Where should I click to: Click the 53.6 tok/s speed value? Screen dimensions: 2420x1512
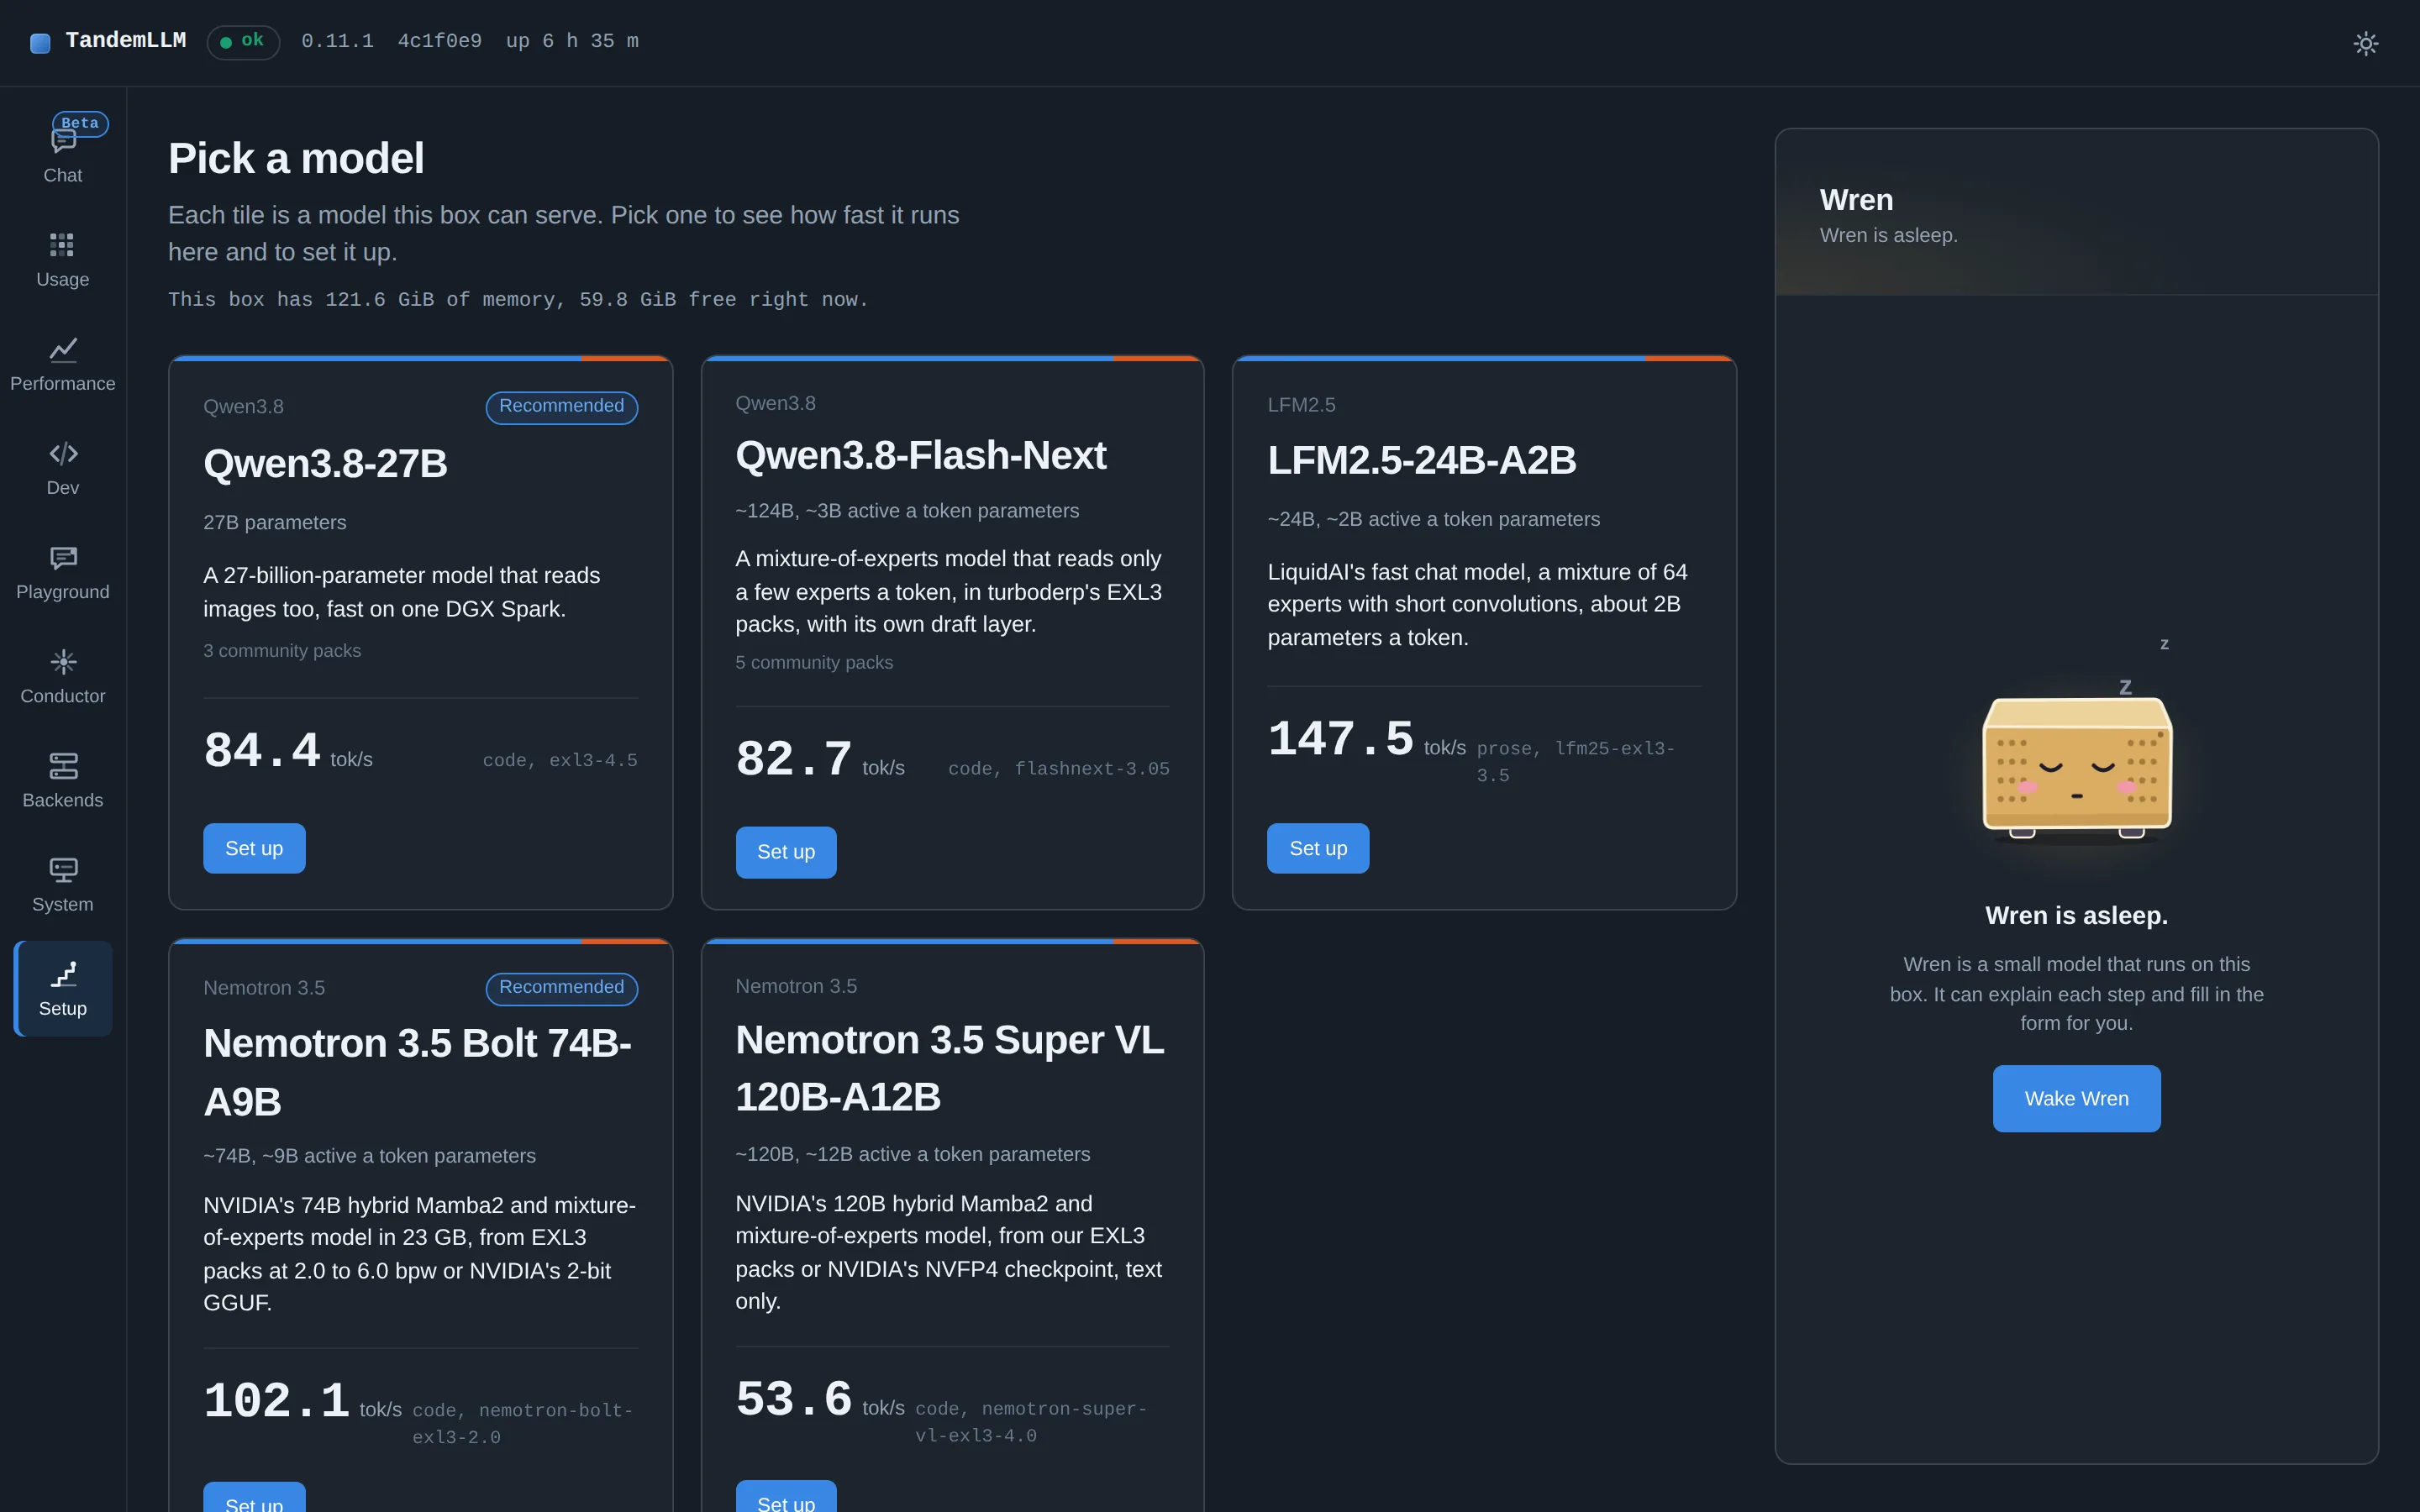coord(820,1400)
